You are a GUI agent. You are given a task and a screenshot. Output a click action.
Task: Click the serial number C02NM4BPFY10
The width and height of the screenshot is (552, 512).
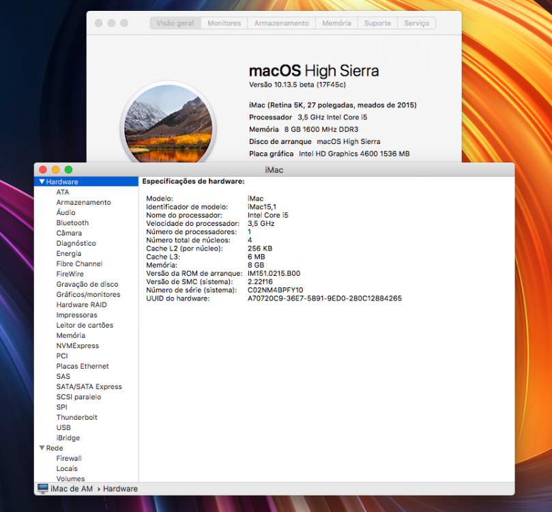(275, 290)
